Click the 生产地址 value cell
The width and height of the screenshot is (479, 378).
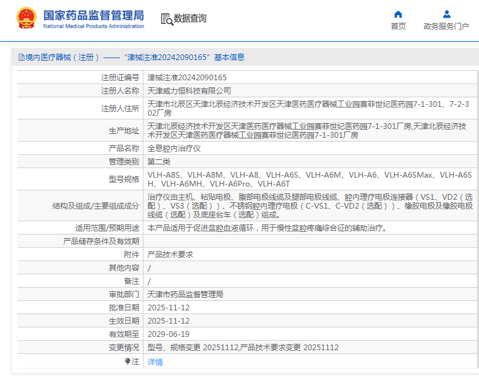307,130
